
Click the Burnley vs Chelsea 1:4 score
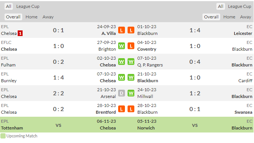pyautogui.click(x=58, y=78)
